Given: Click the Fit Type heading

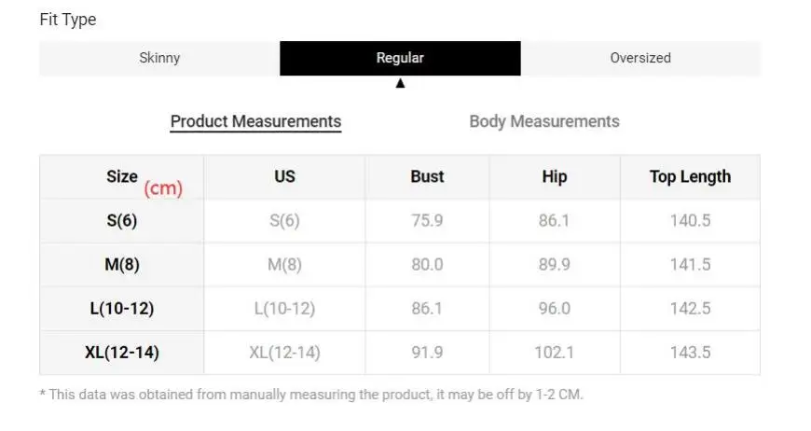Looking at the screenshot, I should click(x=68, y=20).
